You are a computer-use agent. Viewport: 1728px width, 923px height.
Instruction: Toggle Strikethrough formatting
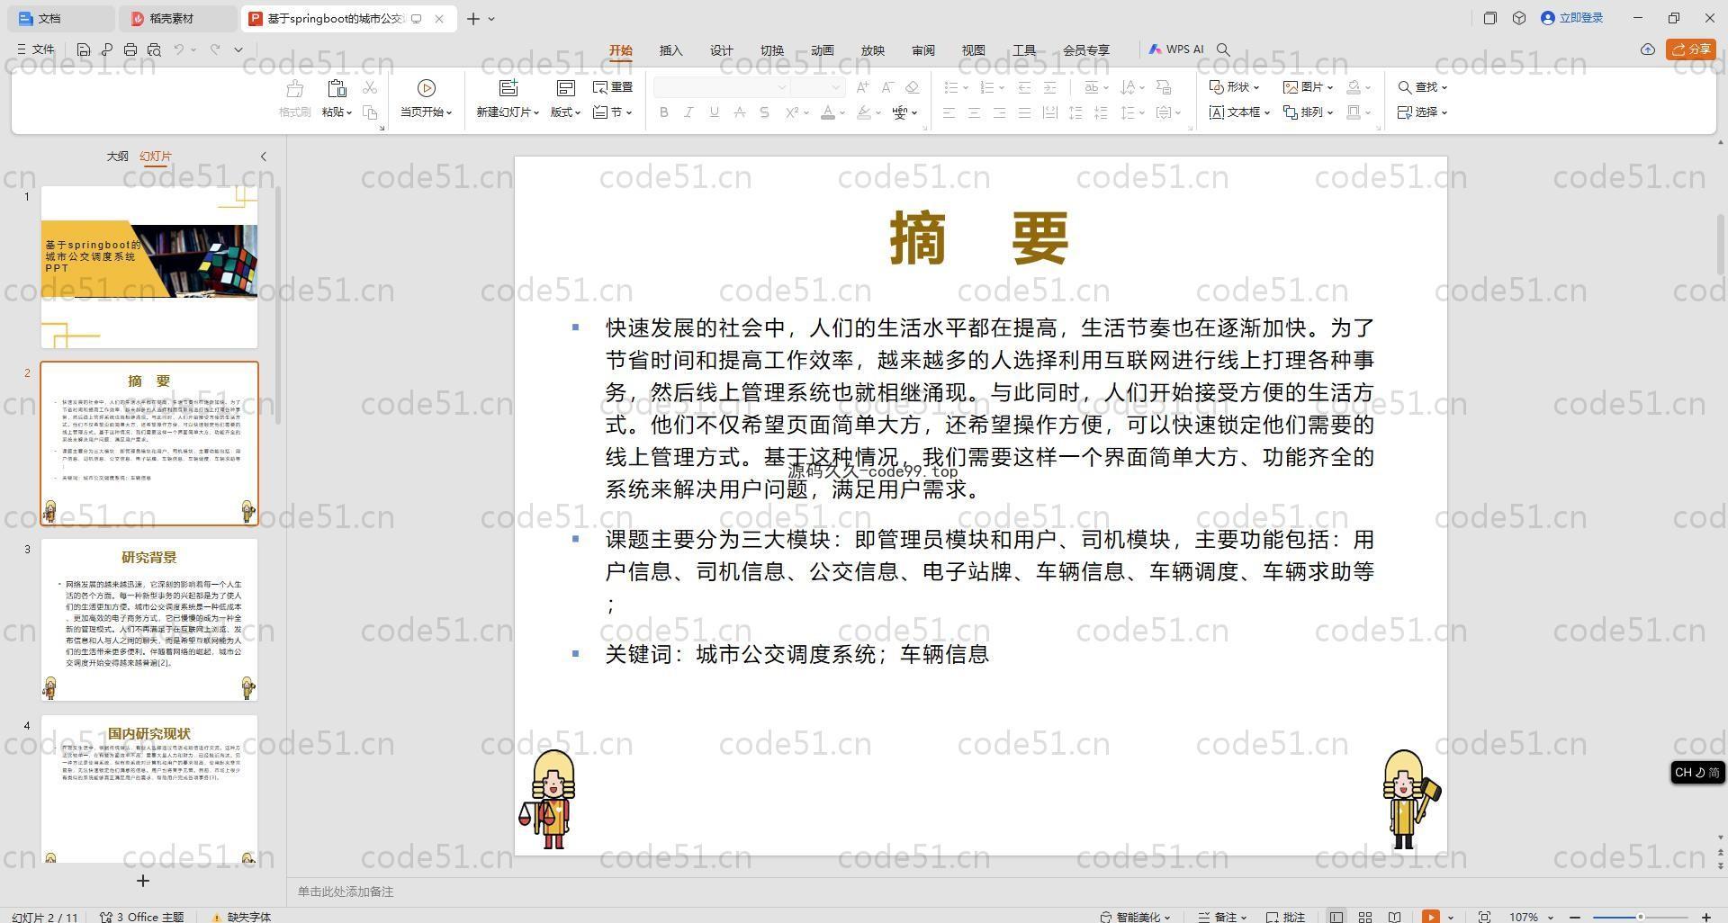point(740,112)
